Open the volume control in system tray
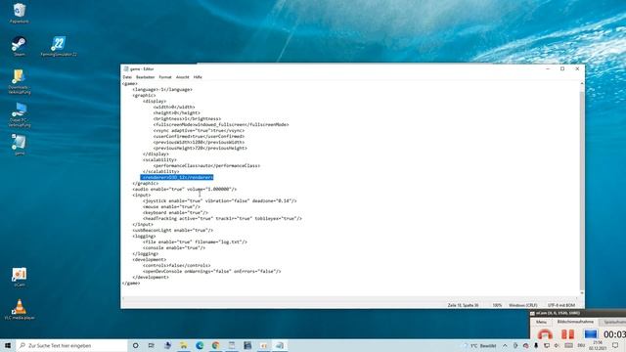The height and width of the screenshot is (352, 626). [557, 345]
